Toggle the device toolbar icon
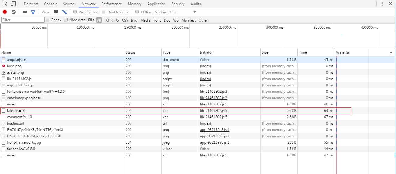Image resolution: width=396 pixels, height=174 pixels. point(13,4)
